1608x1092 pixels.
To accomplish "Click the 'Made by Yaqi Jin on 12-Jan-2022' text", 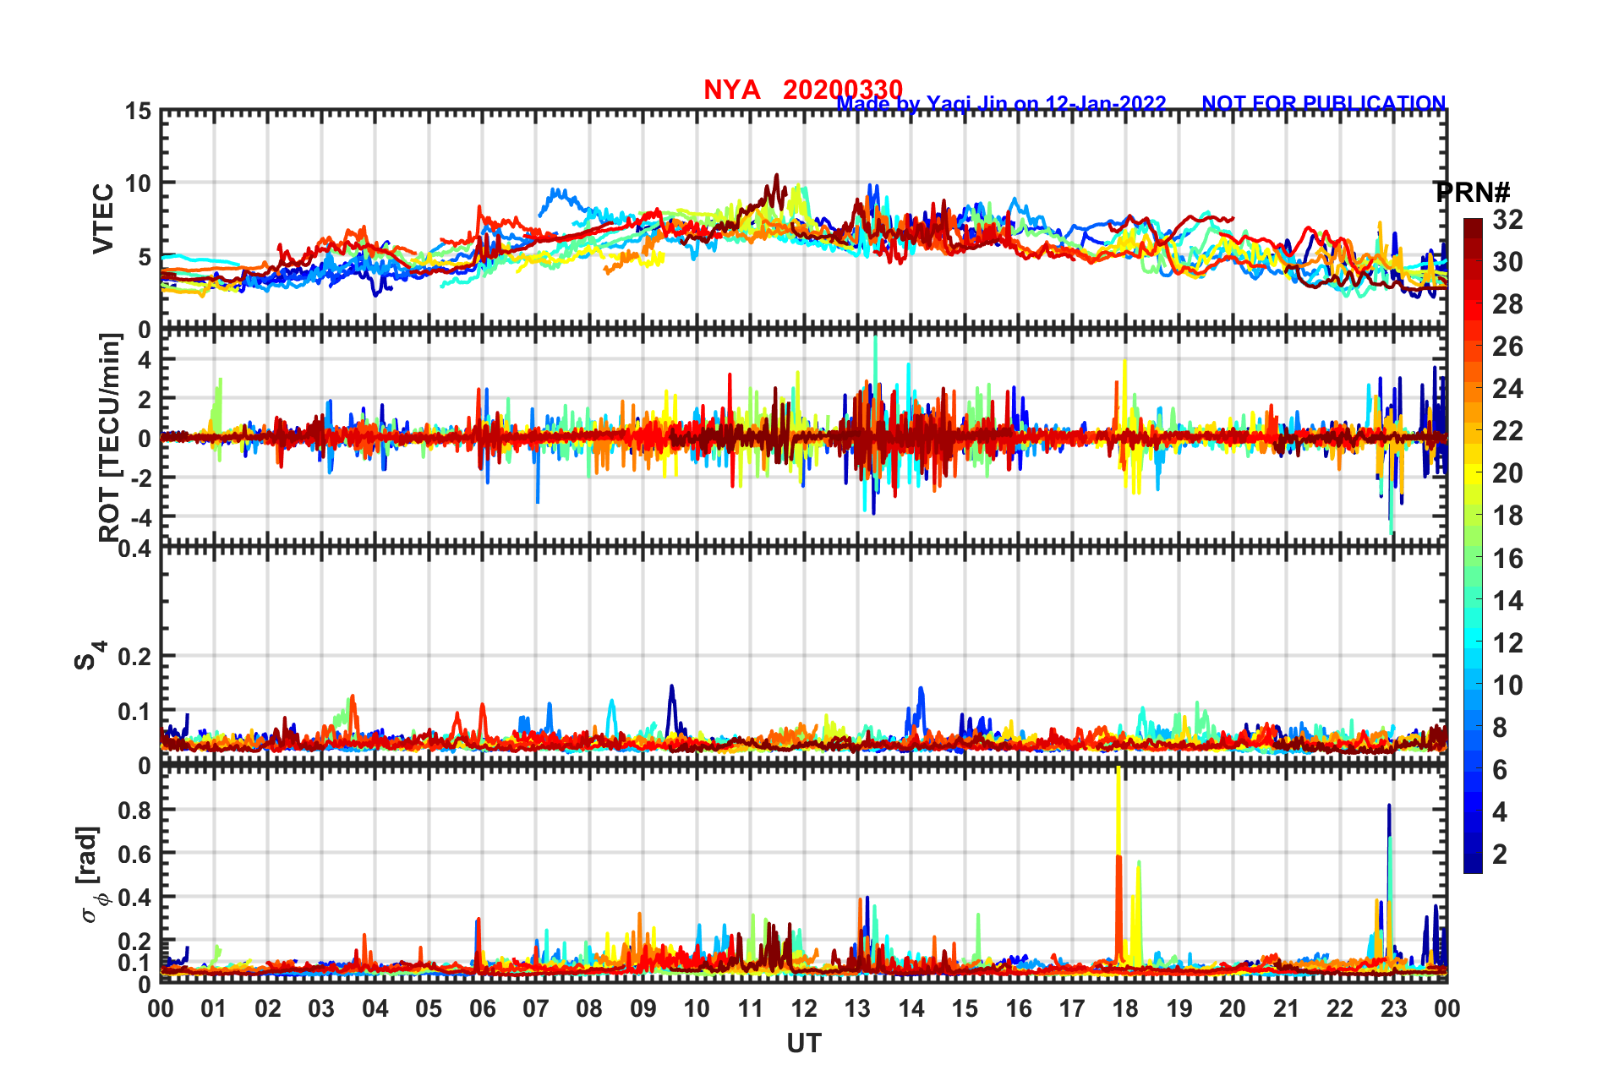I will [x=1001, y=103].
